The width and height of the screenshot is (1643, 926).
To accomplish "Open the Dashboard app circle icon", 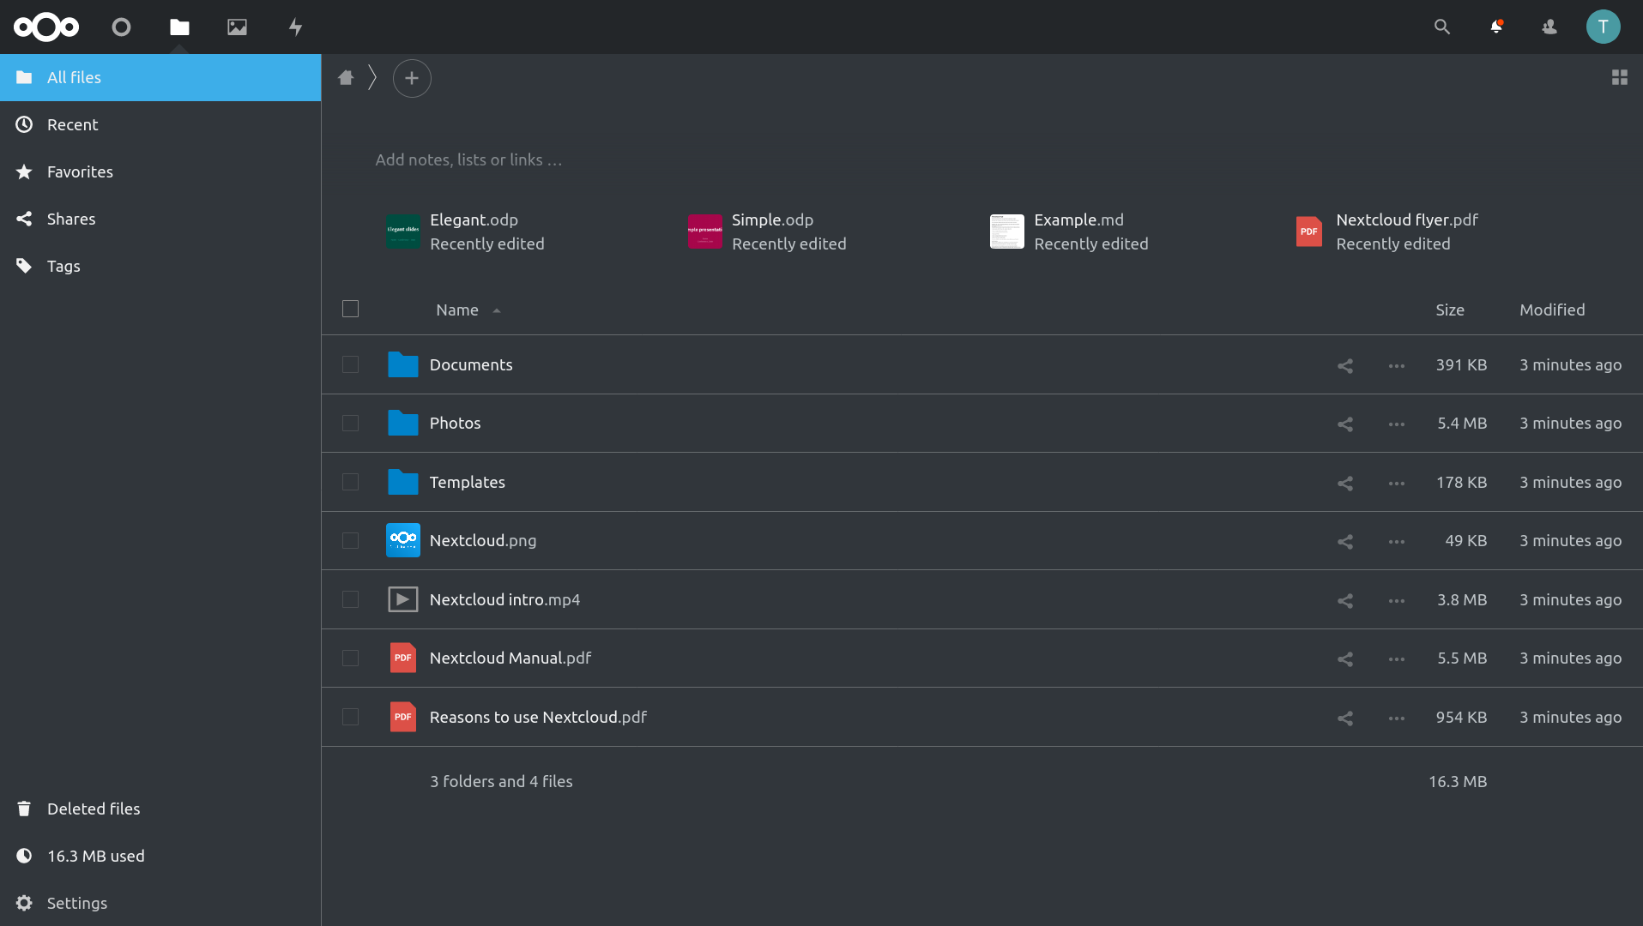I will click(121, 27).
